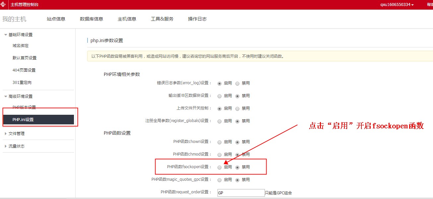The width and height of the screenshot is (433, 199).
Task: Click the red logo icon at top-left
Action: click(x=4, y=5)
